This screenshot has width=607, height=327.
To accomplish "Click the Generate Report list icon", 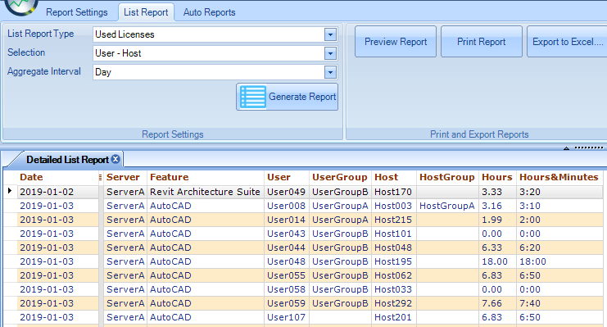I will 253,97.
